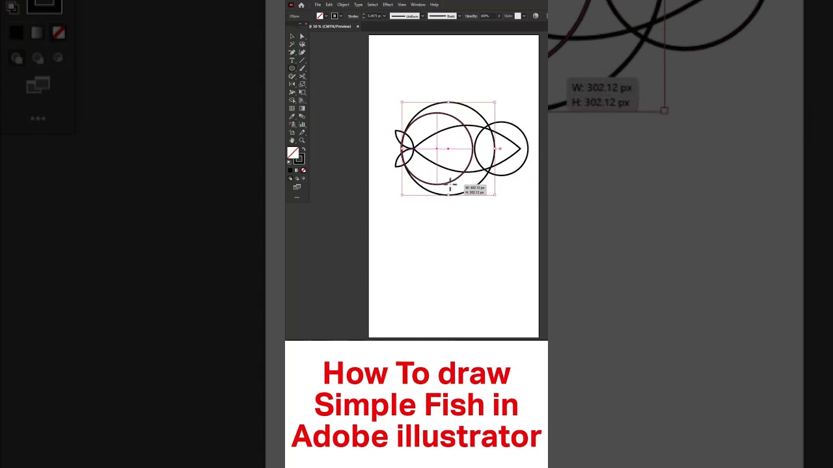Open the Object menu
This screenshot has height=468, width=833.
coord(343,5)
